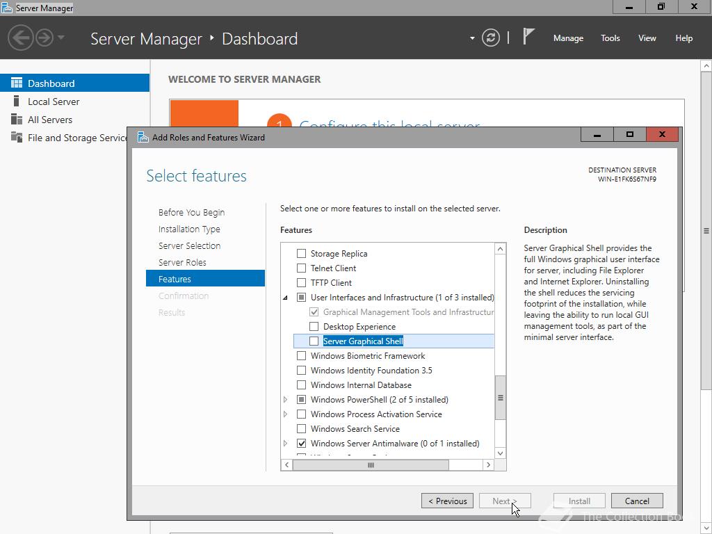This screenshot has width=712, height=534.
Task: Expand Windows Process Activation Service node
Action: tap(286, 414)
